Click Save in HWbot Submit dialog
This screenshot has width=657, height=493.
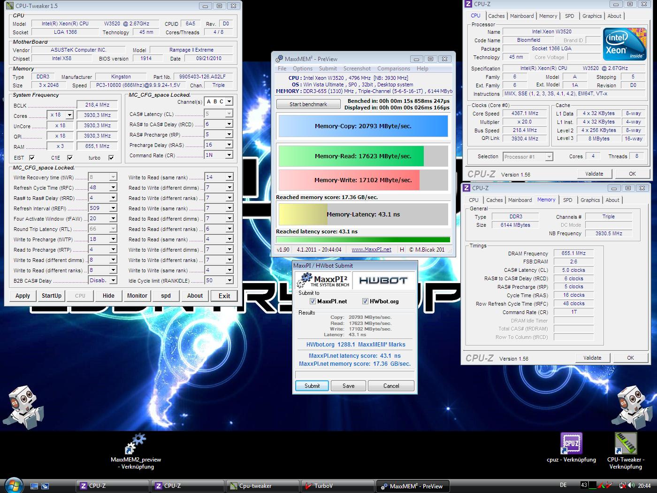pos(349,386)
